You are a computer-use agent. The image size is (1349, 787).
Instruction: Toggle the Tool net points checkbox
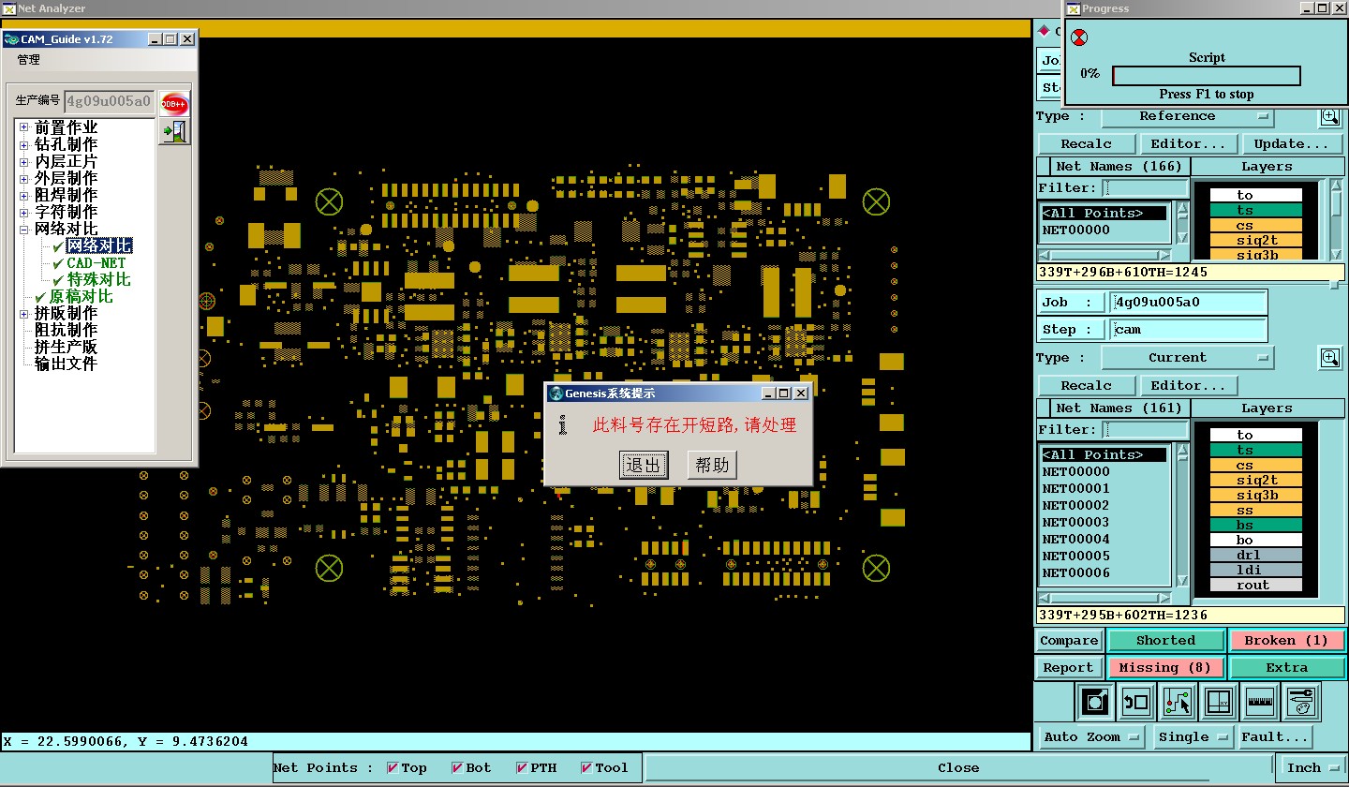586,768
